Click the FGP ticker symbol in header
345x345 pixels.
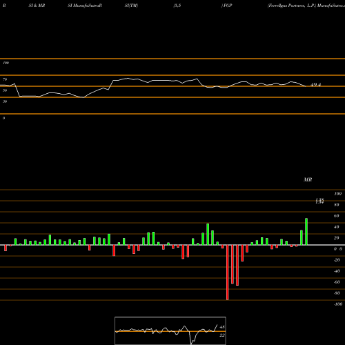[x=228, y=6]
